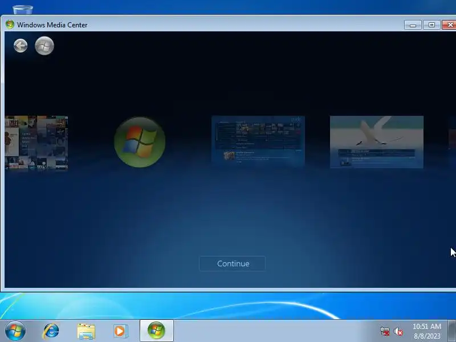
Task: Select the bird picture preview thumbnail
Action: 377,142
